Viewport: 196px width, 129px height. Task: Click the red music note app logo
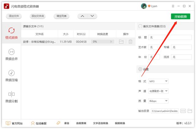(6, 6)
